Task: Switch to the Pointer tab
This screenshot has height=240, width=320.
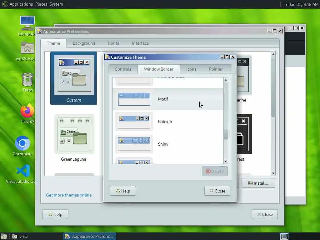Action: coord(216,69)
